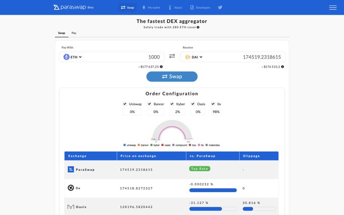Click the Oasis price 120196.5820442

tap(136, 207)
